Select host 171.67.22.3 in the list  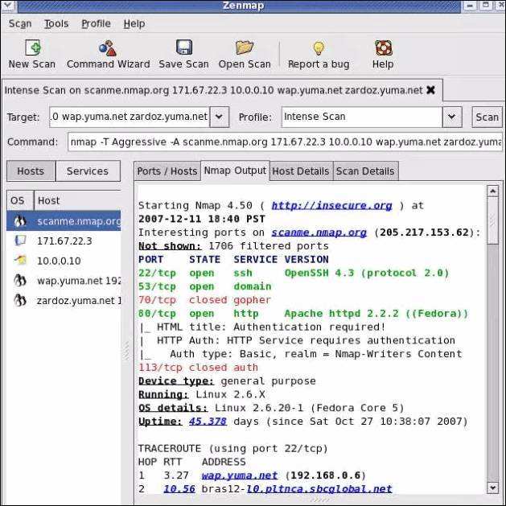[64, 241]
